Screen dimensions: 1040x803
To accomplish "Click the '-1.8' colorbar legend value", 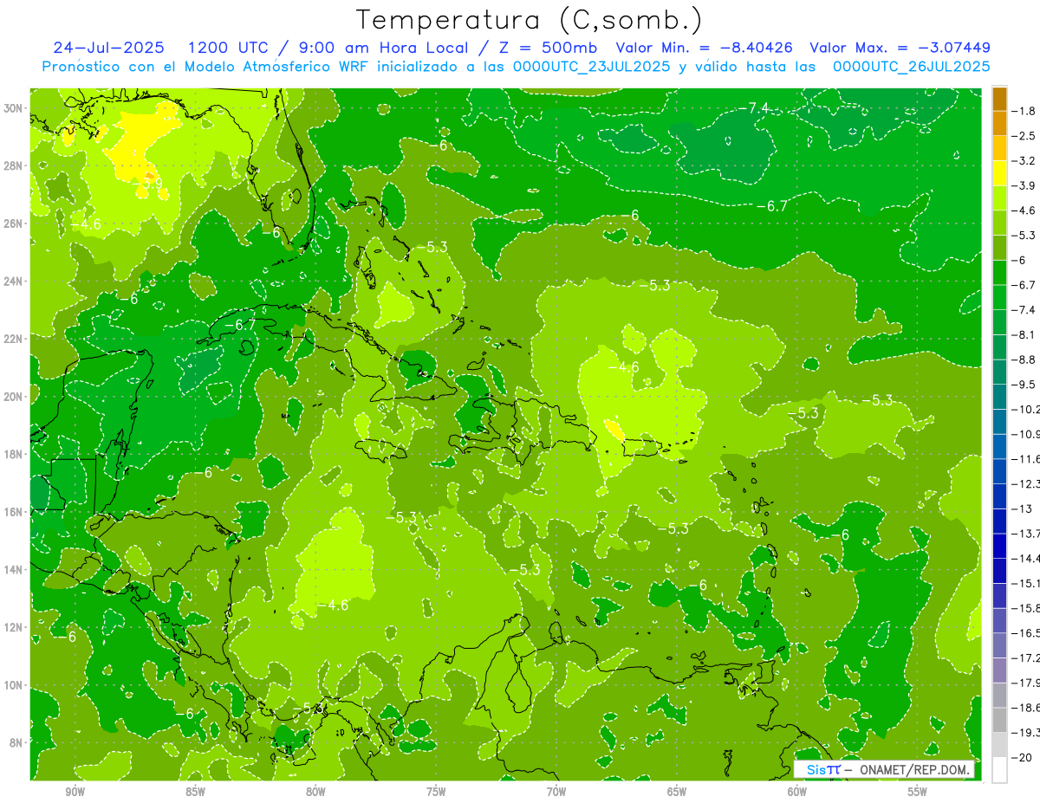I will point(1024,111).
